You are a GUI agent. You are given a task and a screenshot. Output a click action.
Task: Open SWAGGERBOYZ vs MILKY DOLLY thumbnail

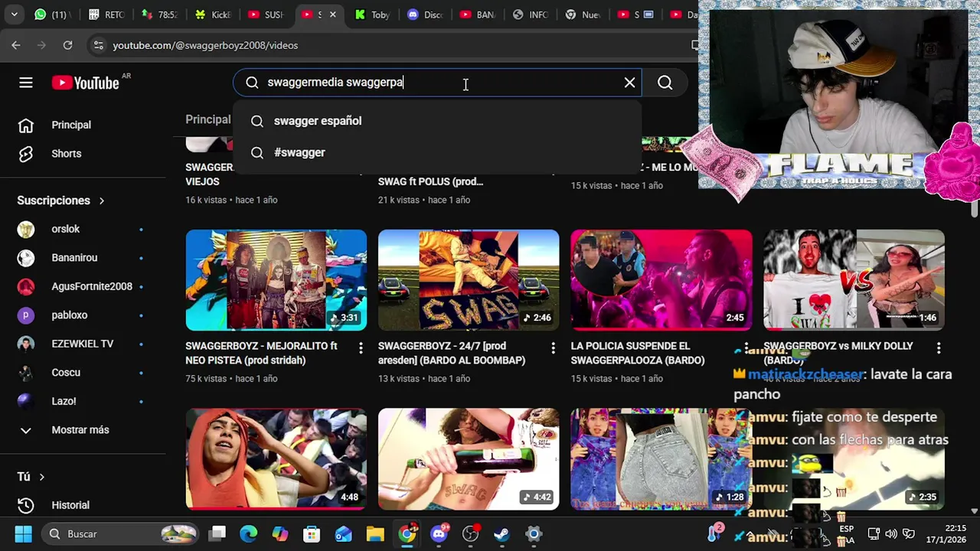[x=854, y=280]
